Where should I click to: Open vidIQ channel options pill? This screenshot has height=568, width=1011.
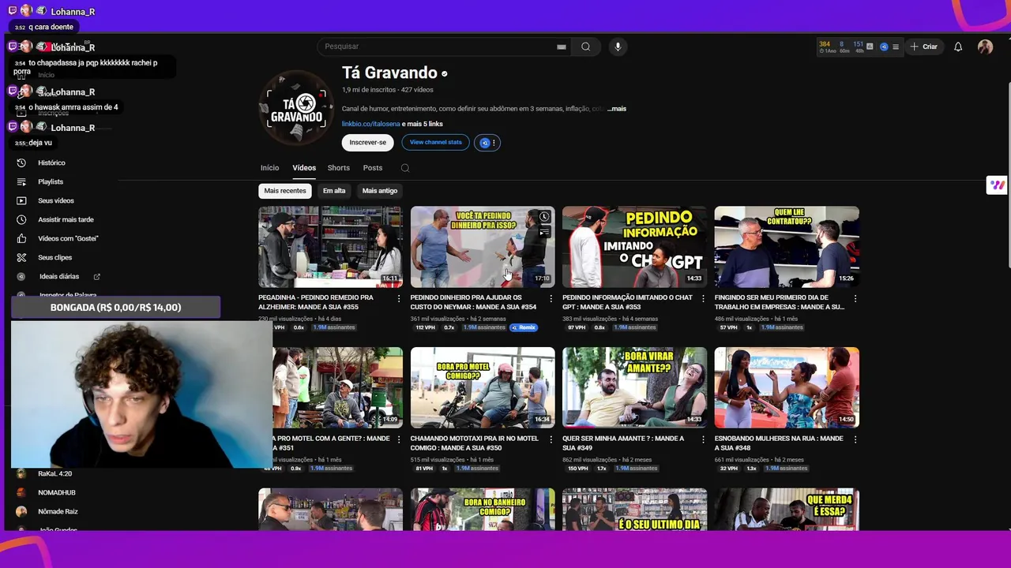487,143
